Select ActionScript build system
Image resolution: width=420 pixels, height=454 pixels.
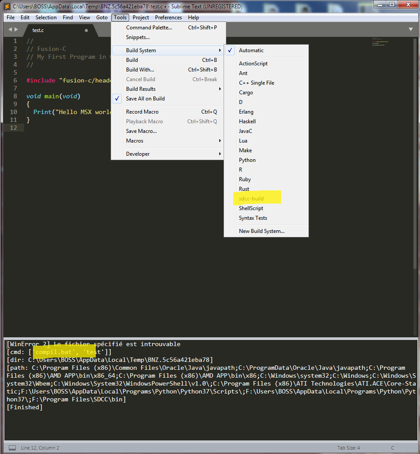pyautogui.click(x=266, y=64)
